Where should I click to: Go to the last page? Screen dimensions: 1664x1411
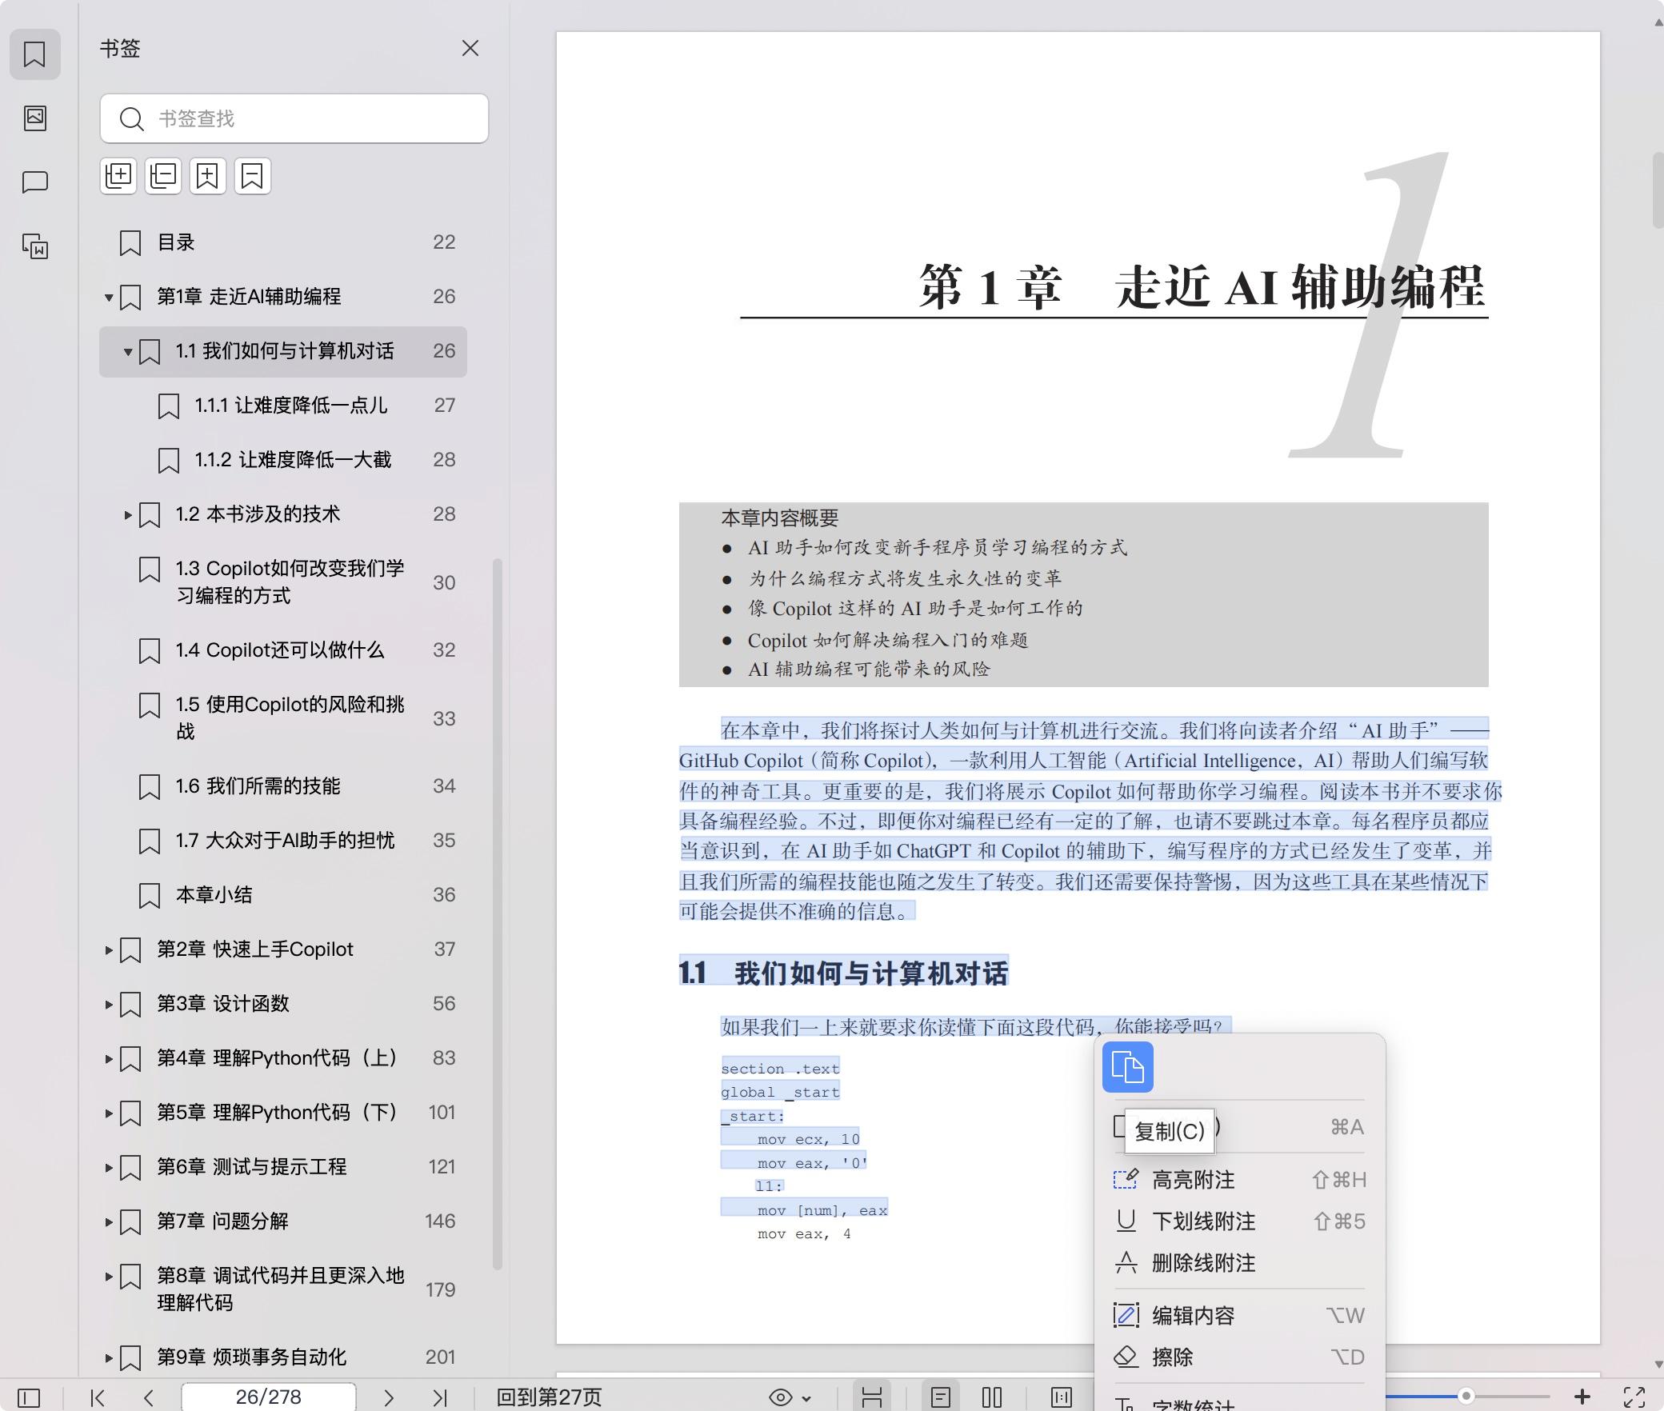[439, 1397]
